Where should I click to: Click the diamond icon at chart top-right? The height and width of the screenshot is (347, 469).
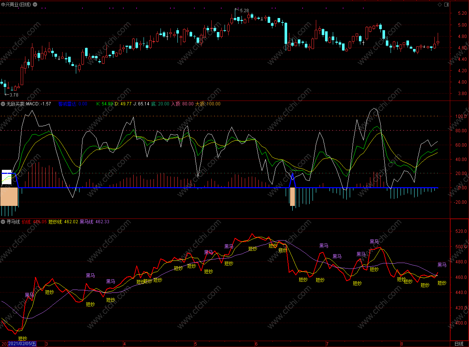[440, 4]
